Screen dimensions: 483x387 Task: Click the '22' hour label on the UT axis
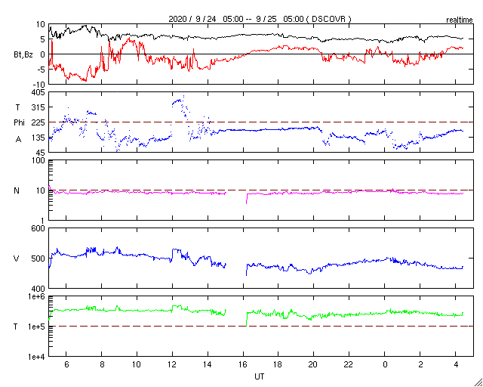(349, 365)
